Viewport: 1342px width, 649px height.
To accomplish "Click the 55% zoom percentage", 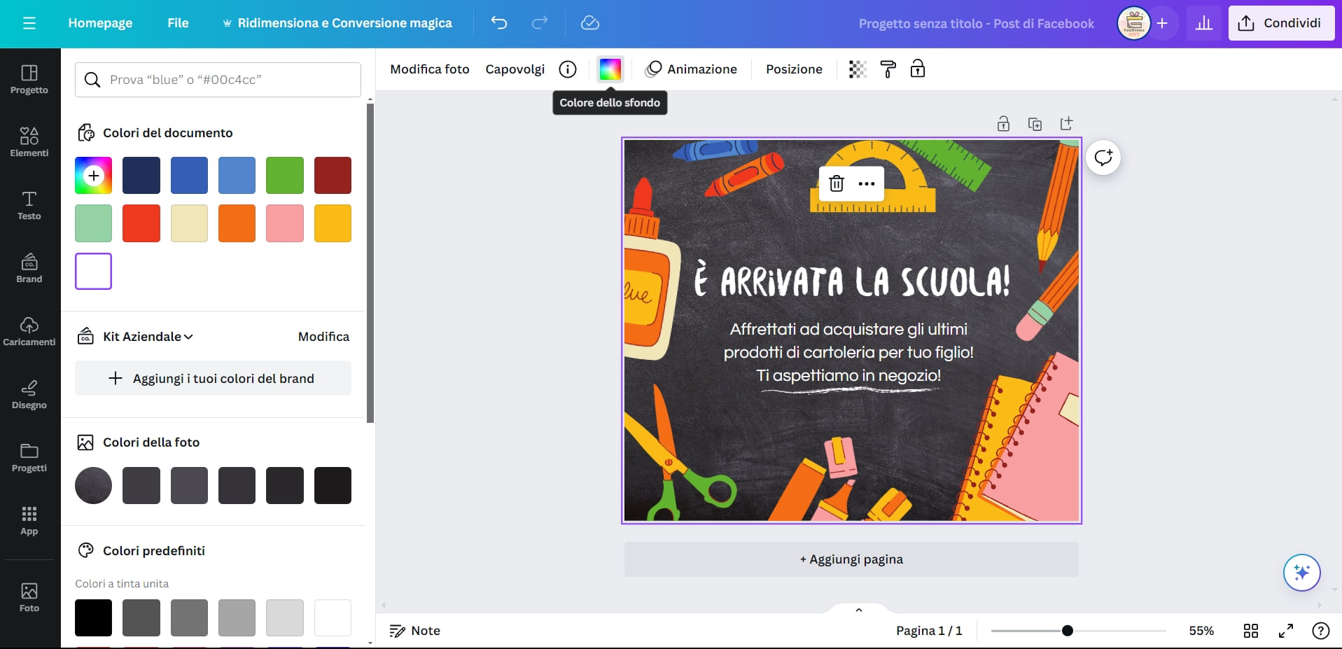I will [x=1201, y=631].
